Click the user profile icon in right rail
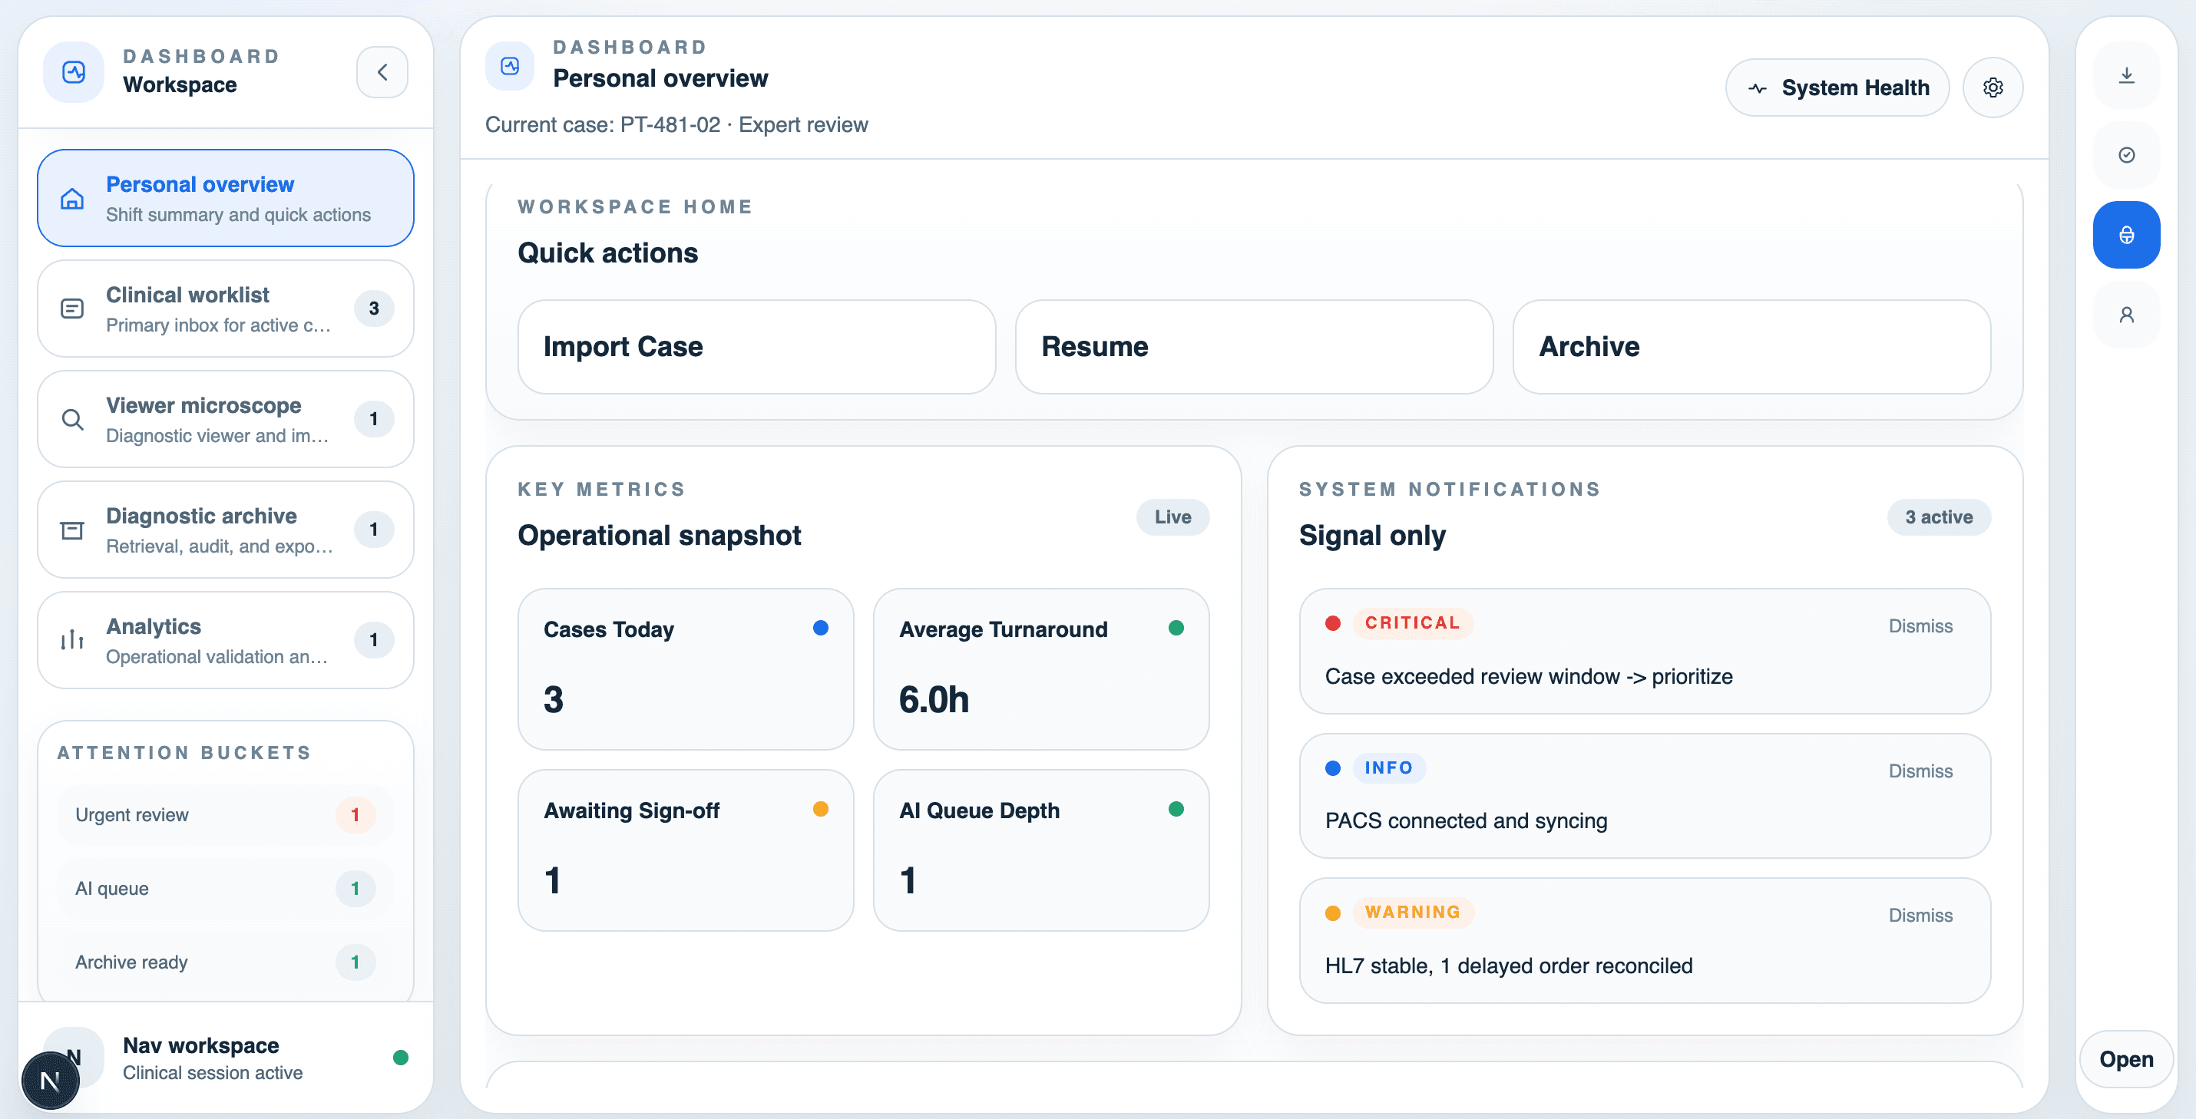 (x=2126, y=315)
